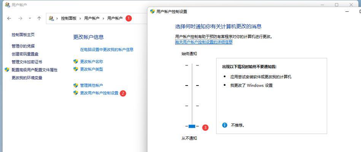The height and width of the screenshot is (152, 361).
Task: Click 有关用户帐户控制设置的详细信息 hyperlink
Action: [x=204, y=42]
